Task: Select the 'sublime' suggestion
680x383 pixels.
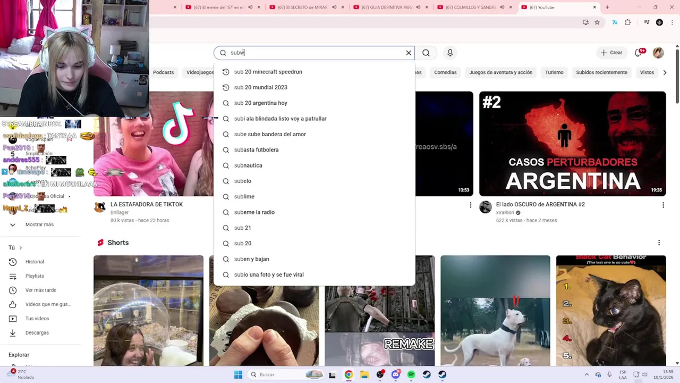Action: tap(314, 196)
